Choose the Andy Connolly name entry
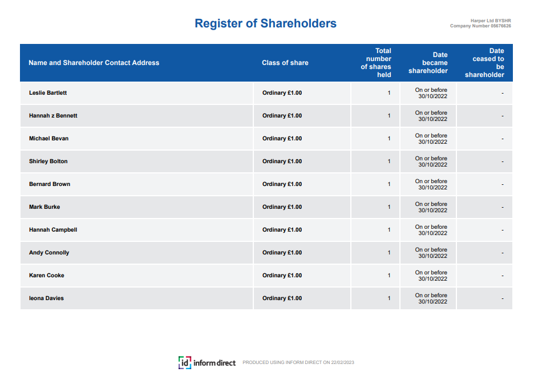This screenshot has width=534, height=372. coord(49,252)
